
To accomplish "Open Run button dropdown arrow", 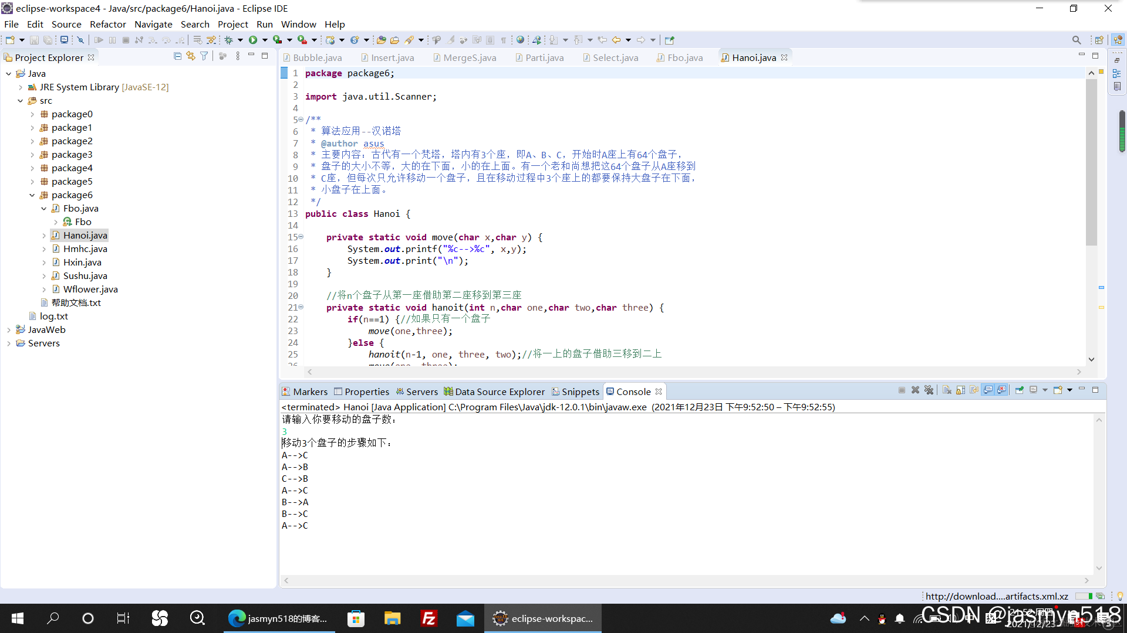I will [x=265, y=40].
